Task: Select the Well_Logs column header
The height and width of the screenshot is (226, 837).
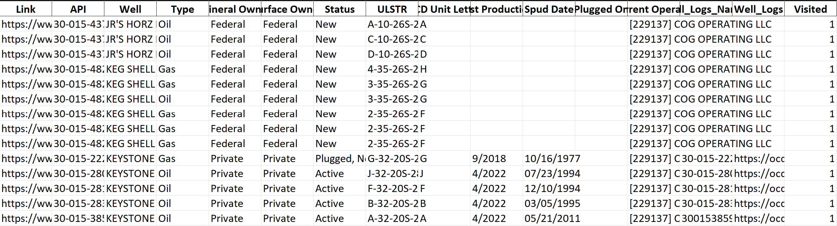Action: point(759,9)
